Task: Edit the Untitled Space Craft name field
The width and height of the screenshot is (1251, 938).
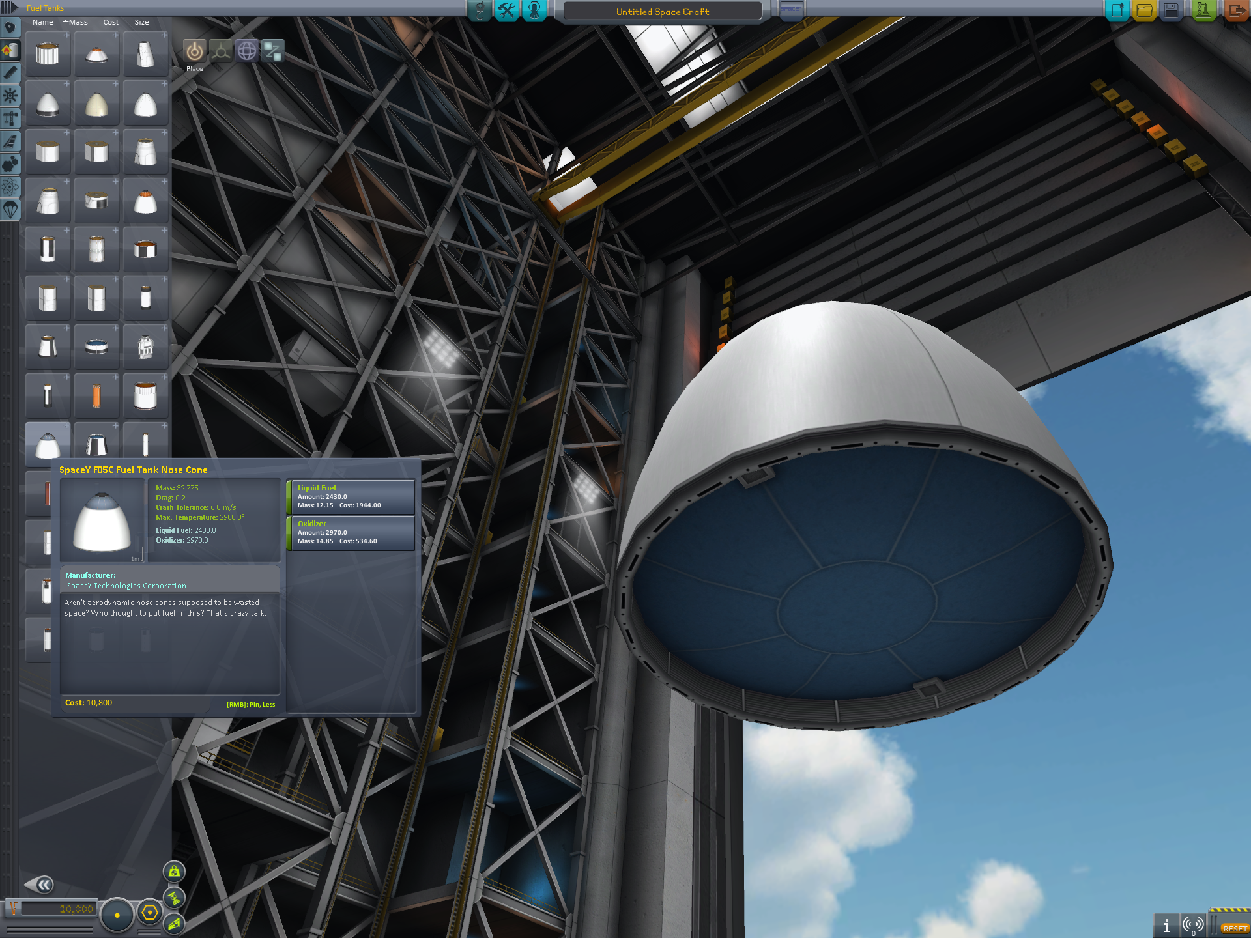Action: pos(663,11)
